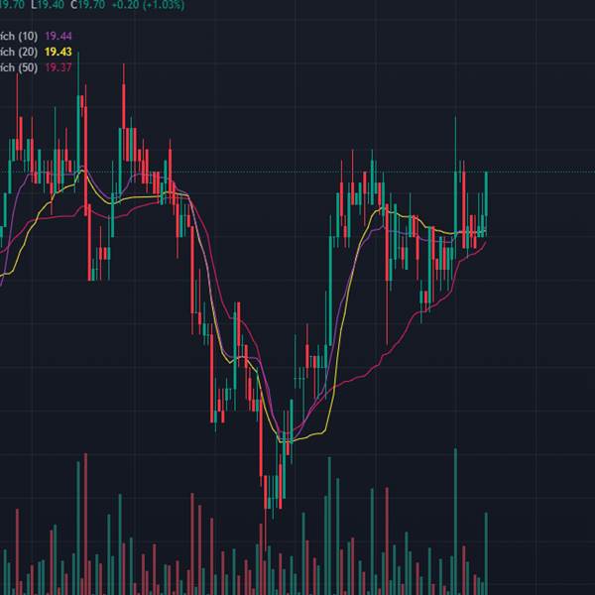Viewport: 595px width, 595px height.
Task: Select the moving average (20) legend label
Action: pos(19,52)
